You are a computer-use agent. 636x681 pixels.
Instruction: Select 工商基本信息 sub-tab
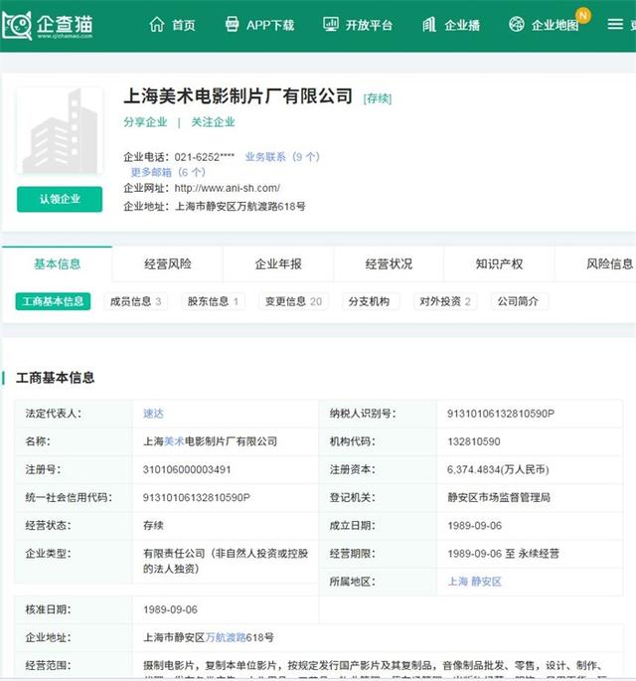coord(53,301)
